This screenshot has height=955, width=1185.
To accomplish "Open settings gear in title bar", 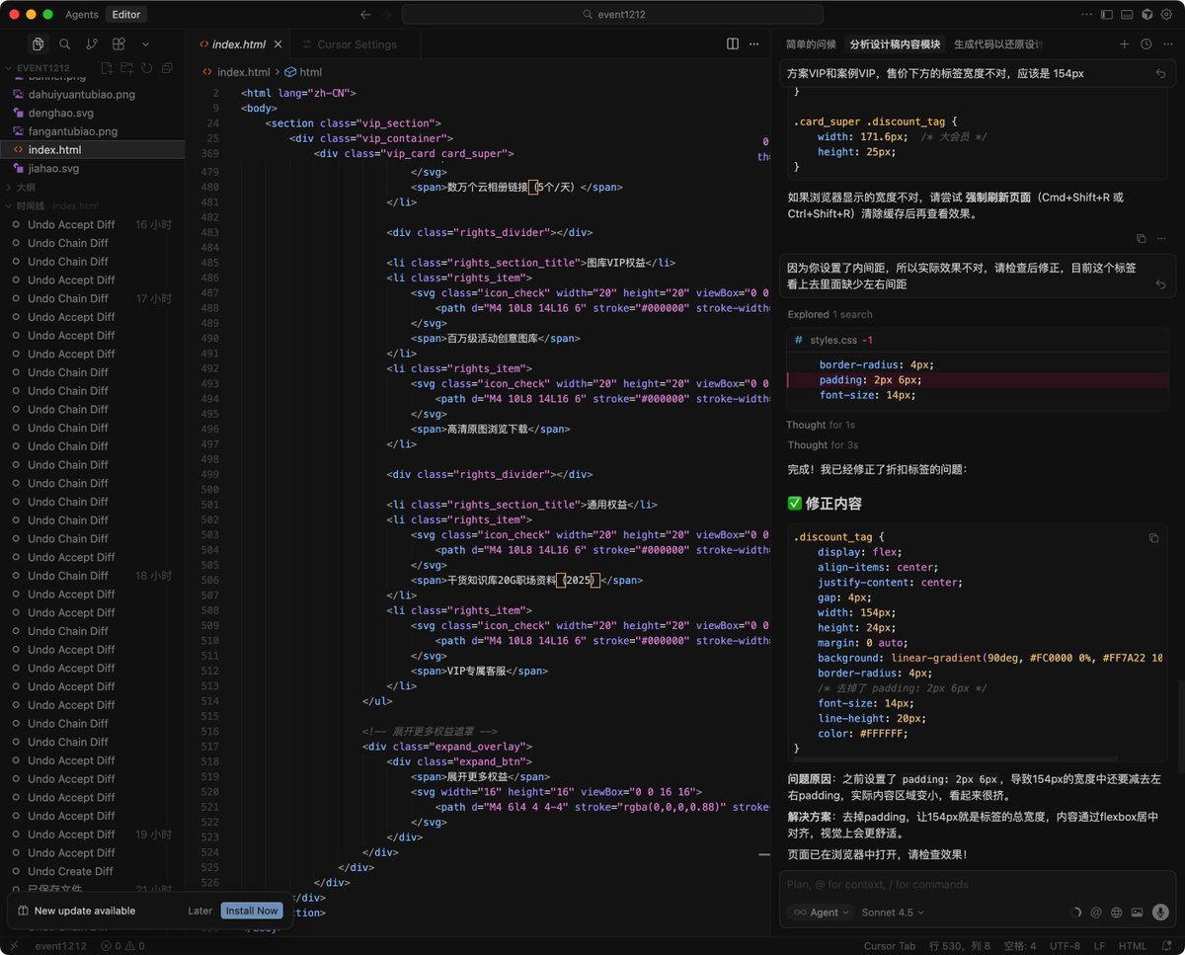I will (x=1167, y=15).
